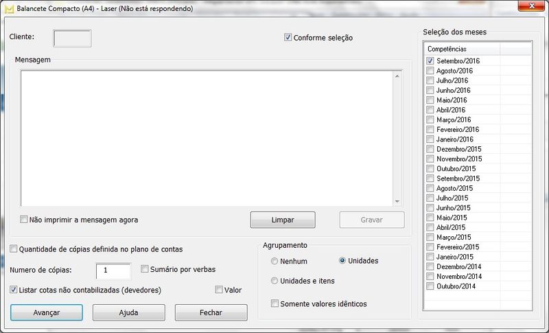The width and height of the screenshot is (549, 333).
Task: Select the Unidades radio button
Action: [343, 261]
